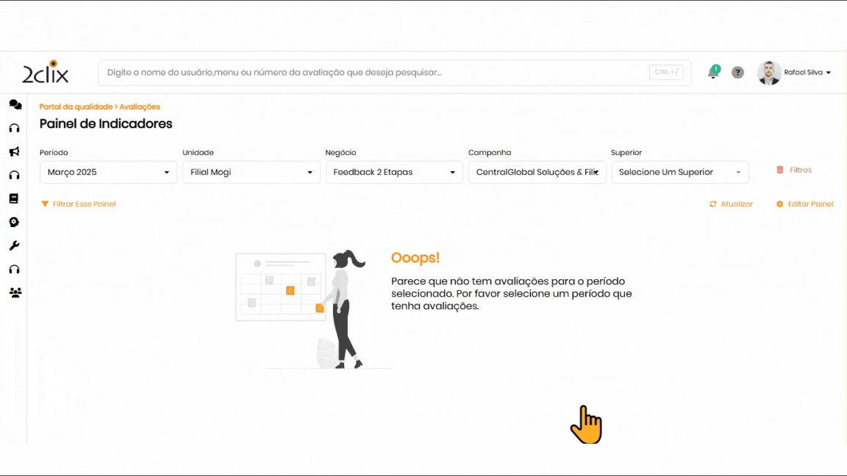This screenshot has width=847, height=476.
Task: Open the chat bubbles sidebar icon
Action: [x=15, y=105]
